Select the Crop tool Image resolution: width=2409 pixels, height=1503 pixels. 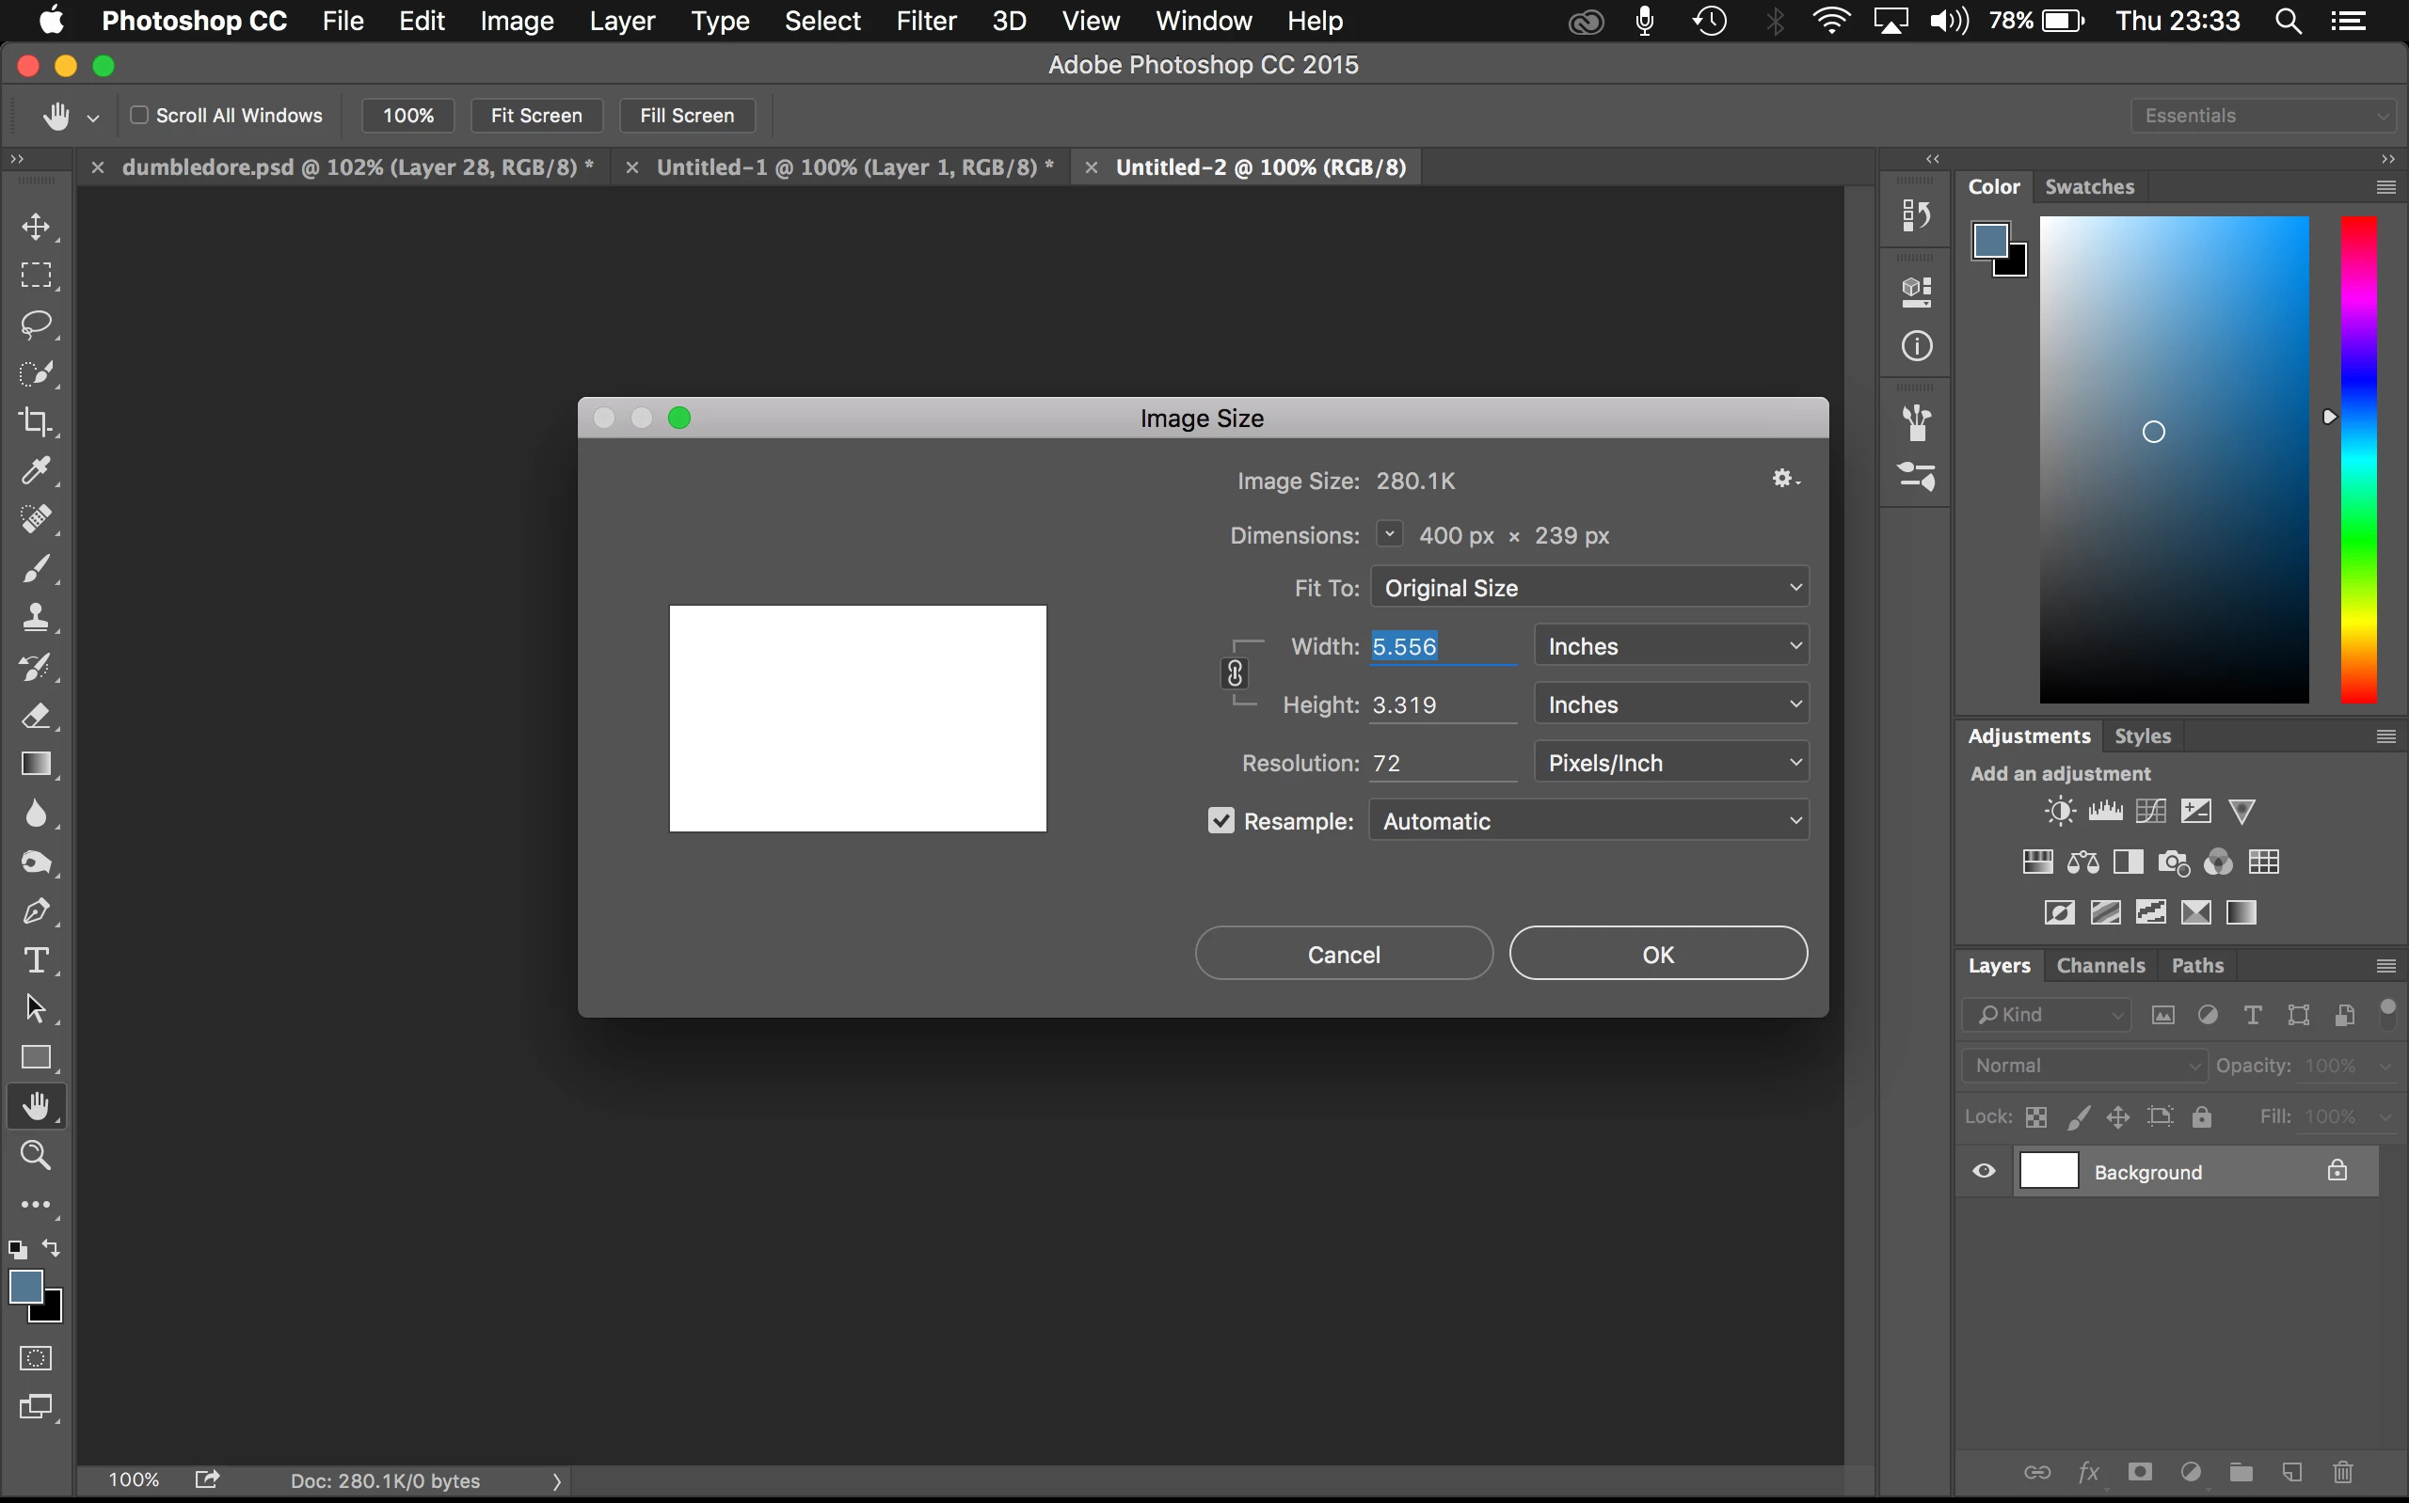point(37,421)
